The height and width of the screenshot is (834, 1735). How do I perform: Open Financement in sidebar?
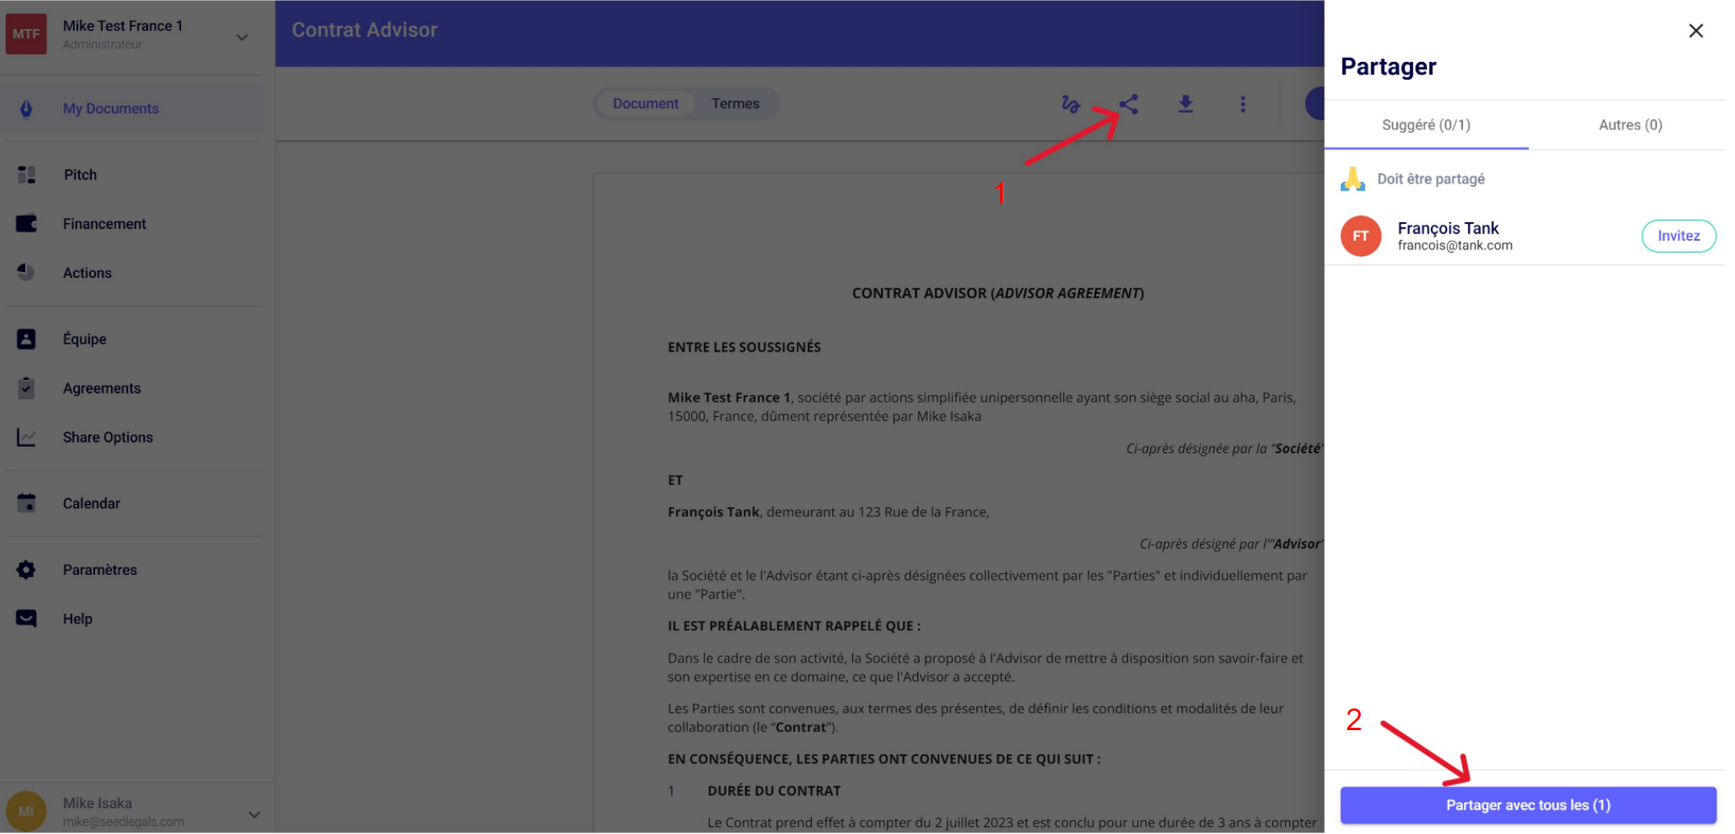coord(104,225)
